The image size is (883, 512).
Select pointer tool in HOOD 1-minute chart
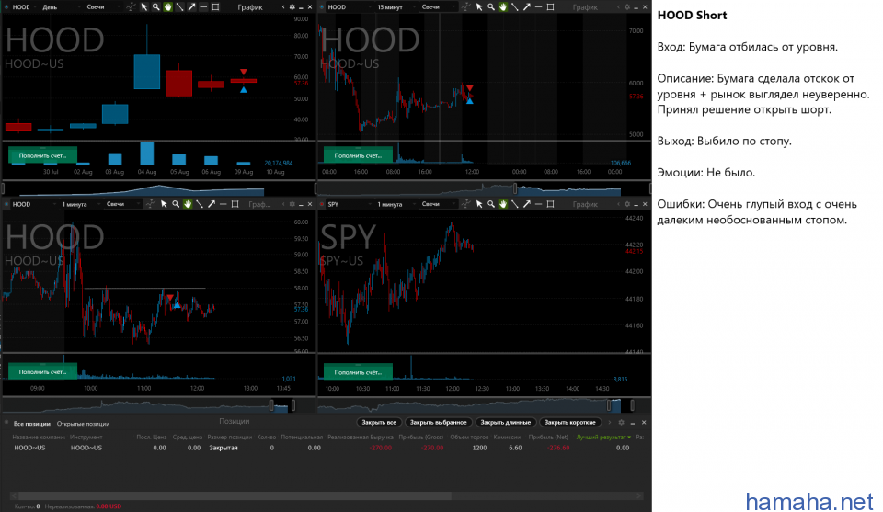pos(164,204)
